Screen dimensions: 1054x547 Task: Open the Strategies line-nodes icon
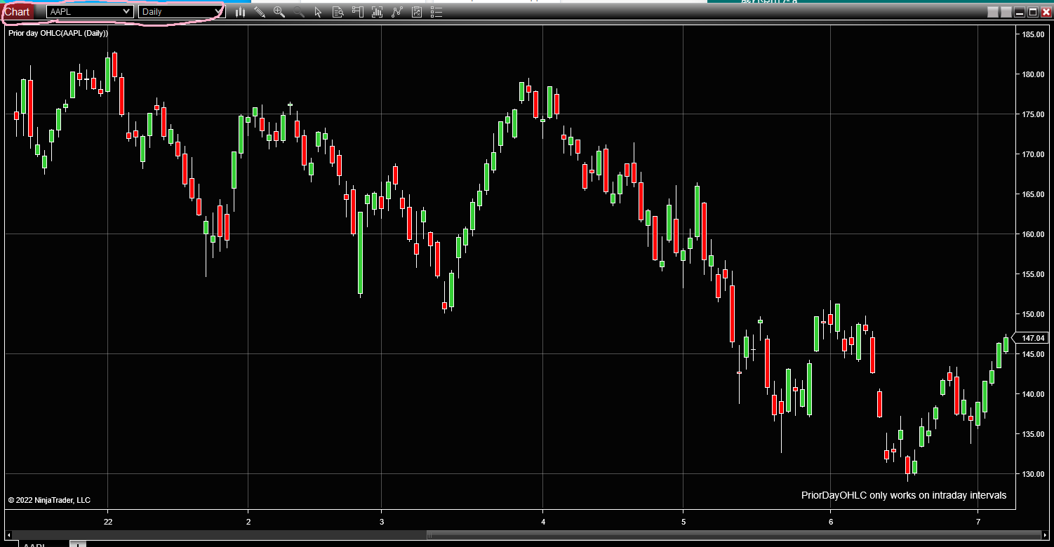pos(397,12)
